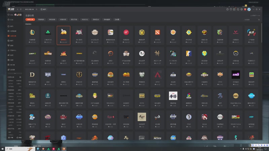269x151 pixels.
Task: Open the FPS综合网游 category
Action: 126,56
